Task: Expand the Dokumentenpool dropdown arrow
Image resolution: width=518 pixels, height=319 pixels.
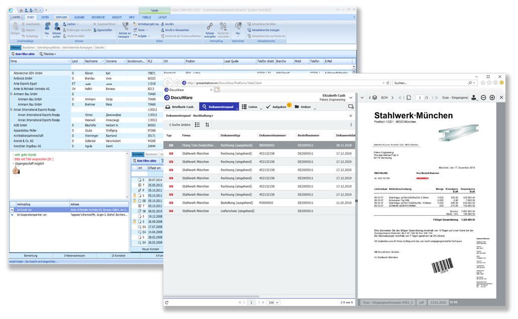Action: pos(237,108)
